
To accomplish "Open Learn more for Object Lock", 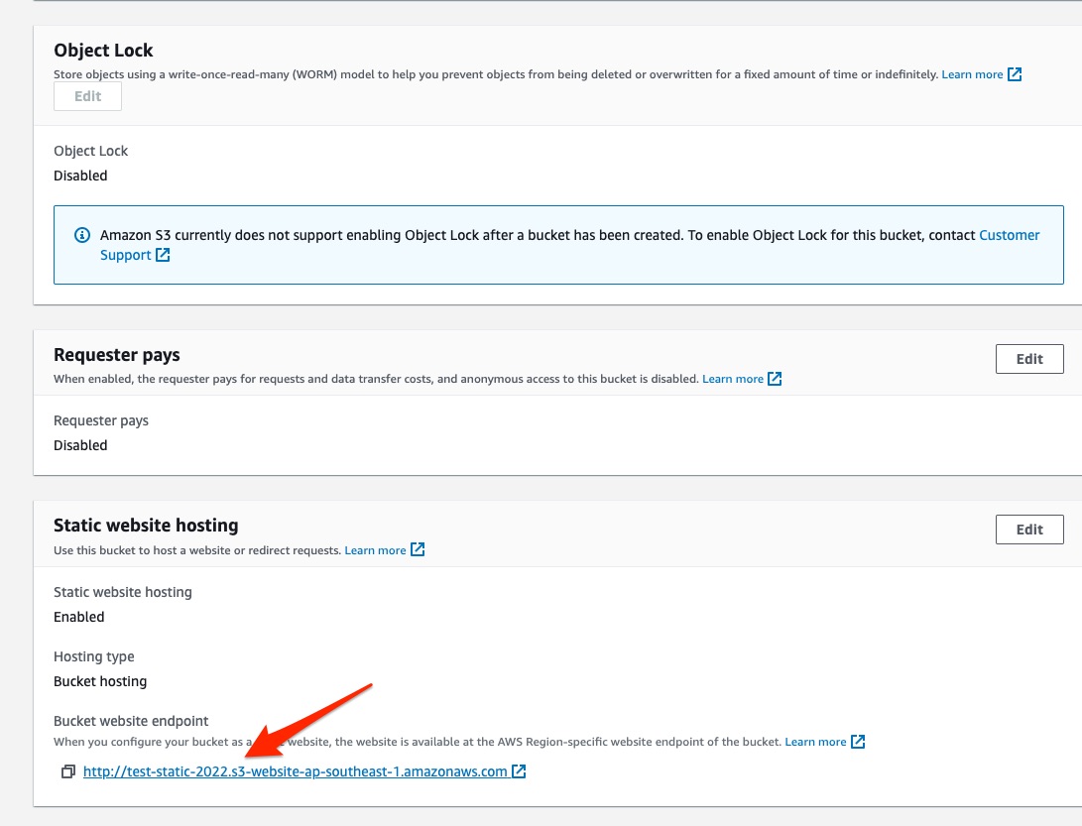I will point(972,74).
